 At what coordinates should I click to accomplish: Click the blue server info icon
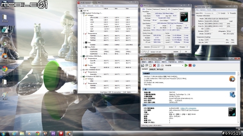pos(232,94)
